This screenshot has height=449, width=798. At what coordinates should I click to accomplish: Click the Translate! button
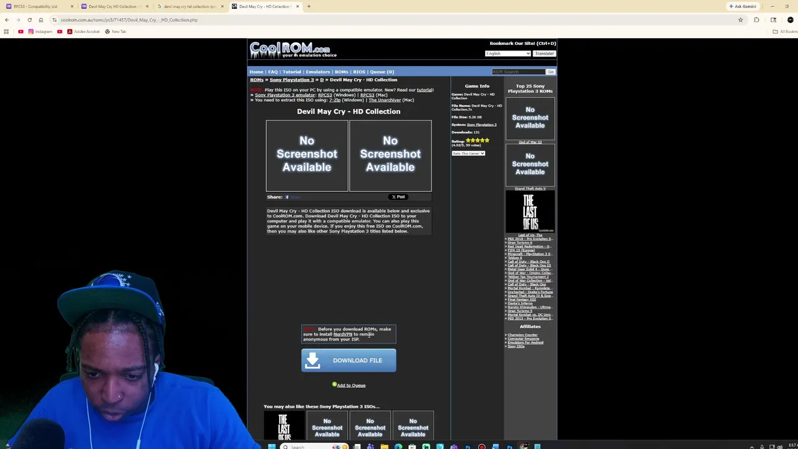point(544,54)
